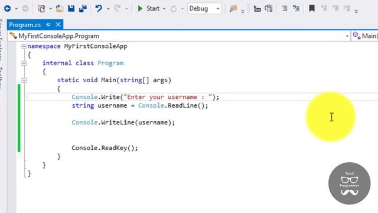The width and height of the screenshot is (378, 213).
Task: Save Program.cs with the single floppy icon
Action: point(71,9)
